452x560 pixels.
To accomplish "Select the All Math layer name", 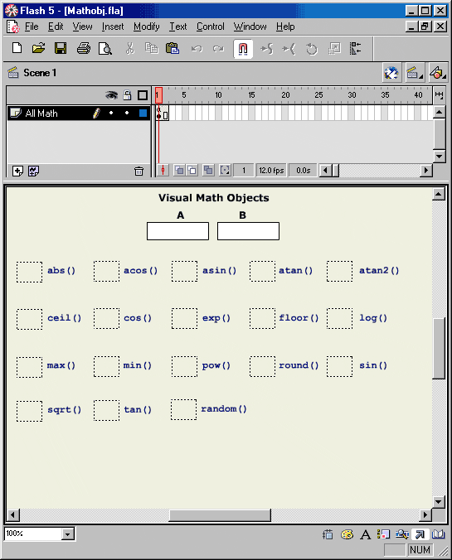I will click(x=41, y=113).
